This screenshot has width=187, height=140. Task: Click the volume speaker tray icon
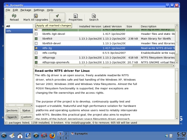[166, 136]
